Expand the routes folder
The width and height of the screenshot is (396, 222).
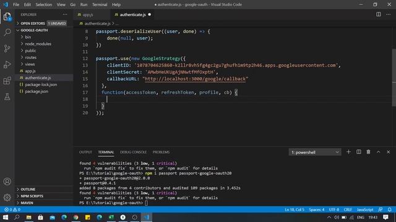44,57
